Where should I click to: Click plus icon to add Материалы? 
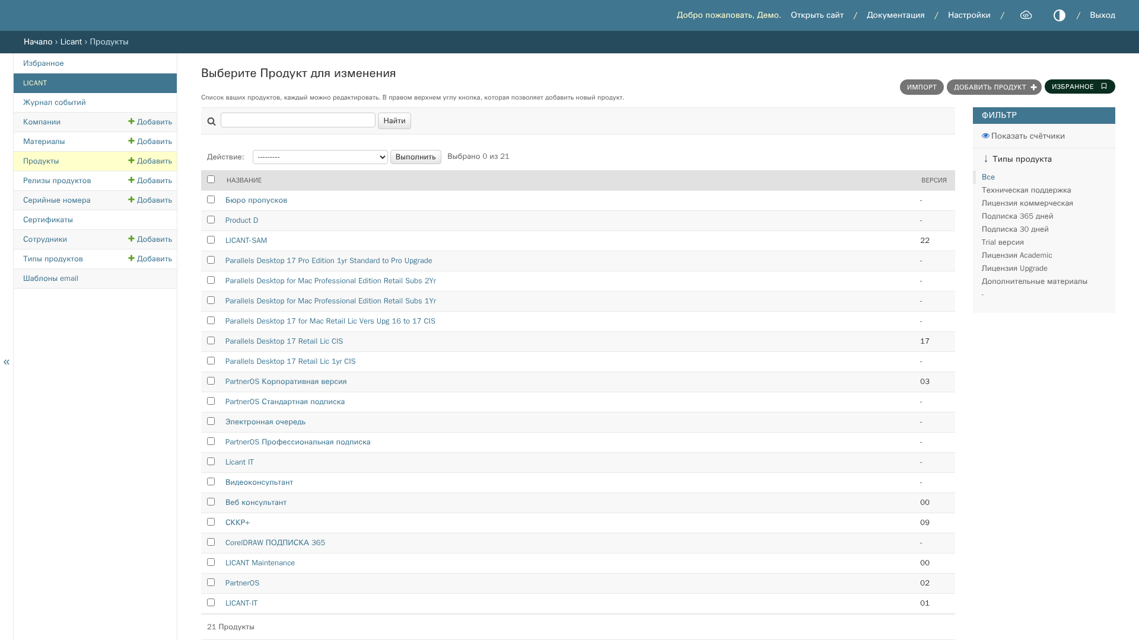(131, 141)
